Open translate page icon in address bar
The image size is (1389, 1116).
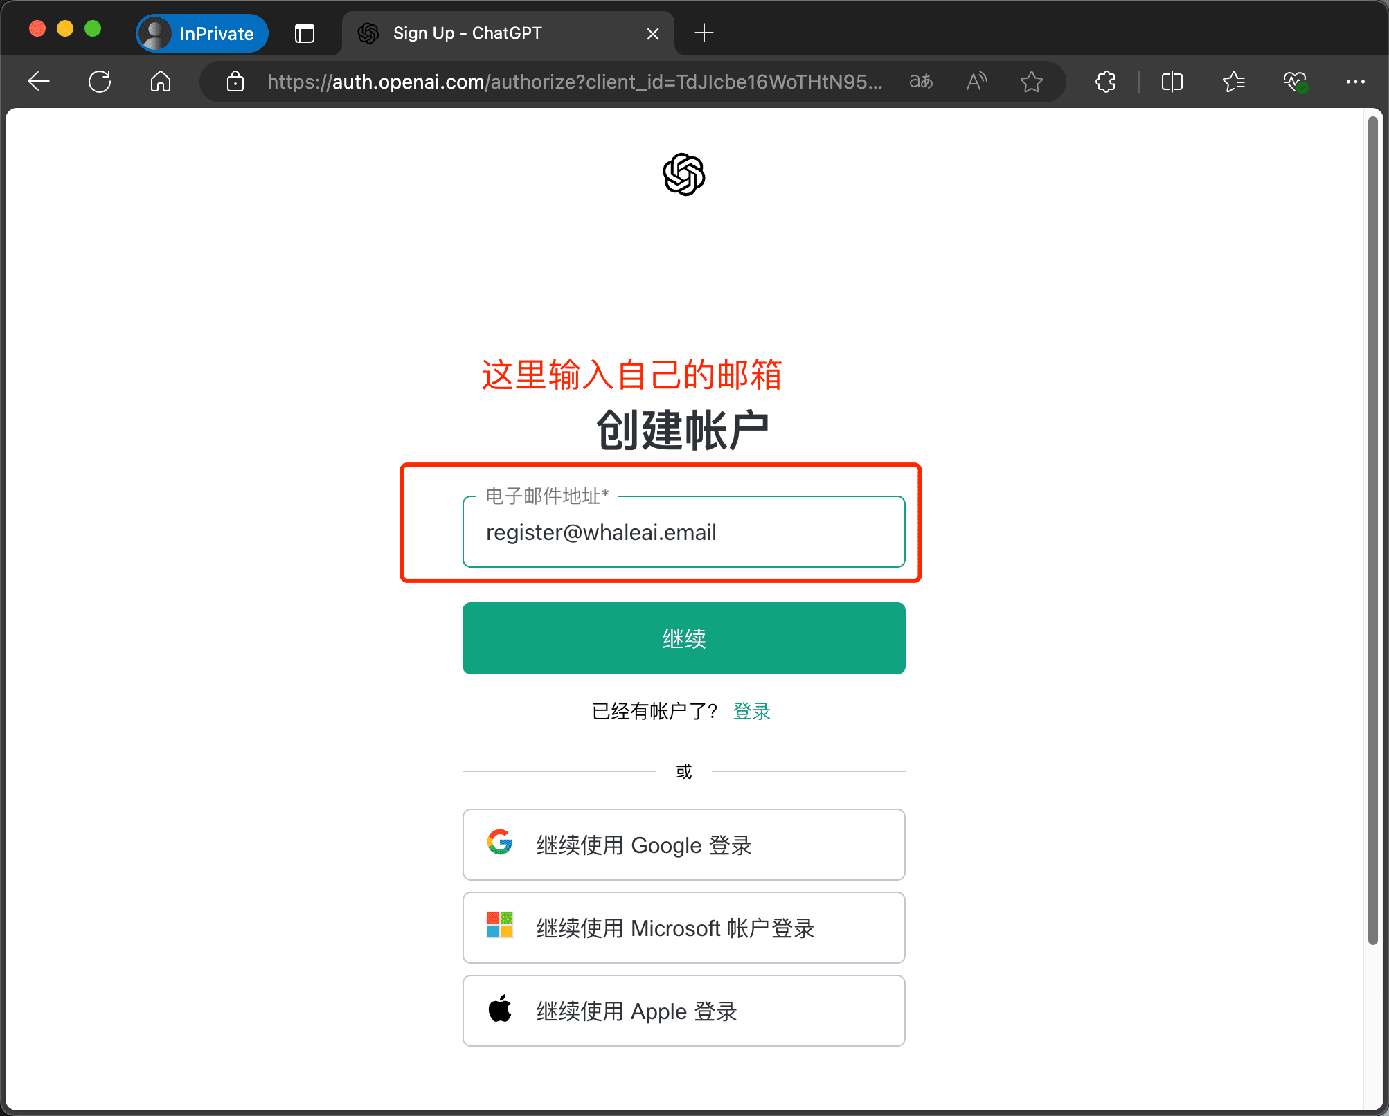tap(921, 82)
